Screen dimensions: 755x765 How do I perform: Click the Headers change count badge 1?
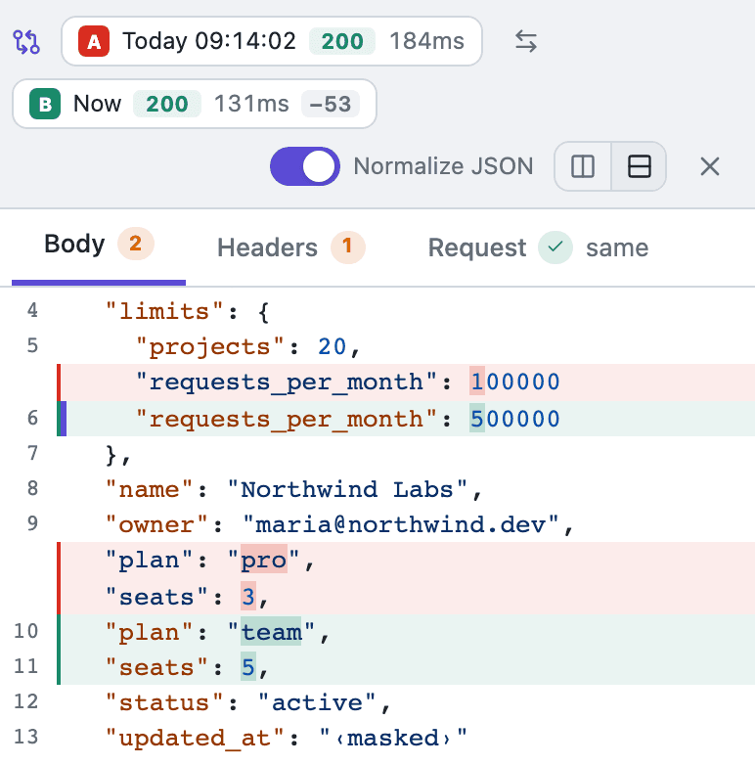pyautogui.click(x=348, y=247)
